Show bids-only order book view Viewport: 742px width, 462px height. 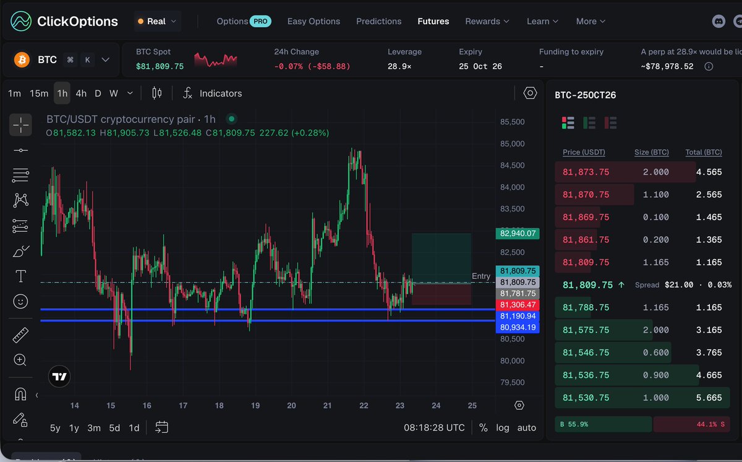click(x=589, y=122)
